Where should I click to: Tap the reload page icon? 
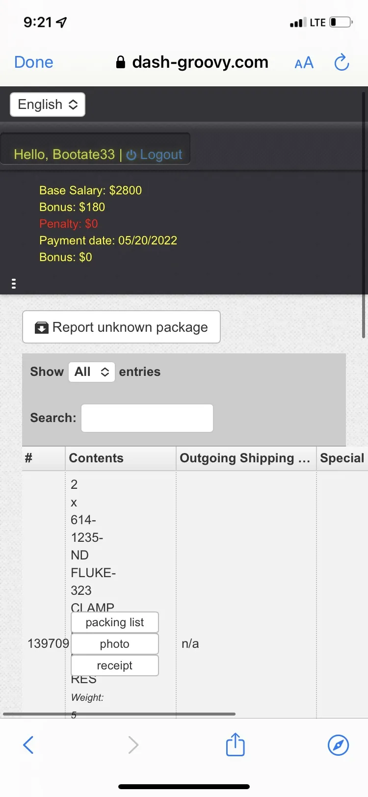point(342,62)
